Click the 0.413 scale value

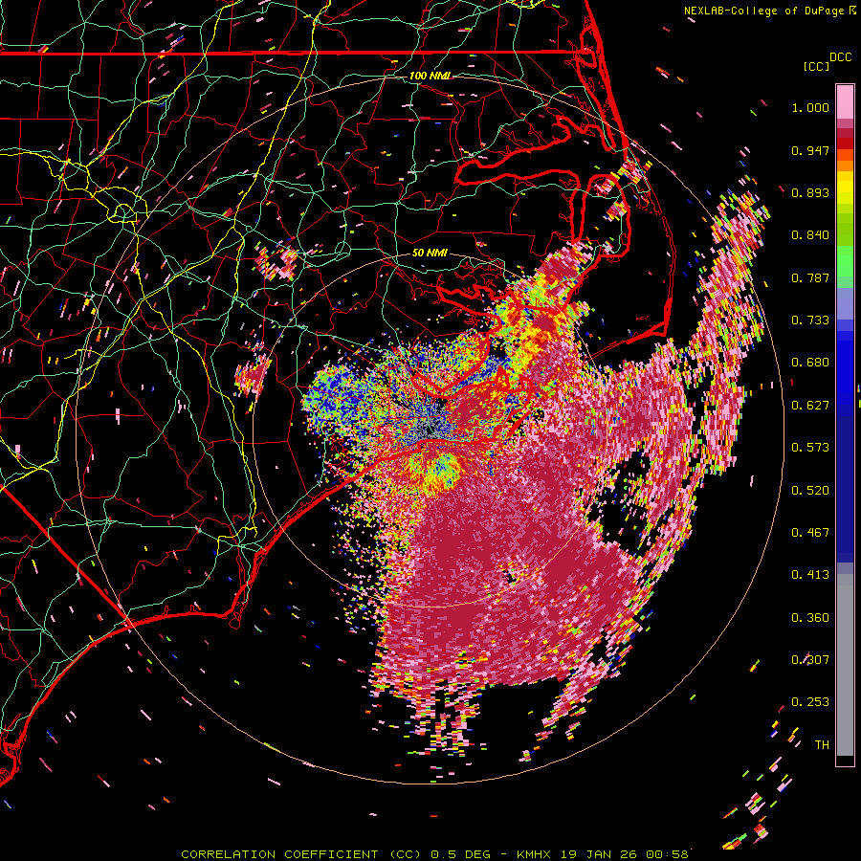810,575
